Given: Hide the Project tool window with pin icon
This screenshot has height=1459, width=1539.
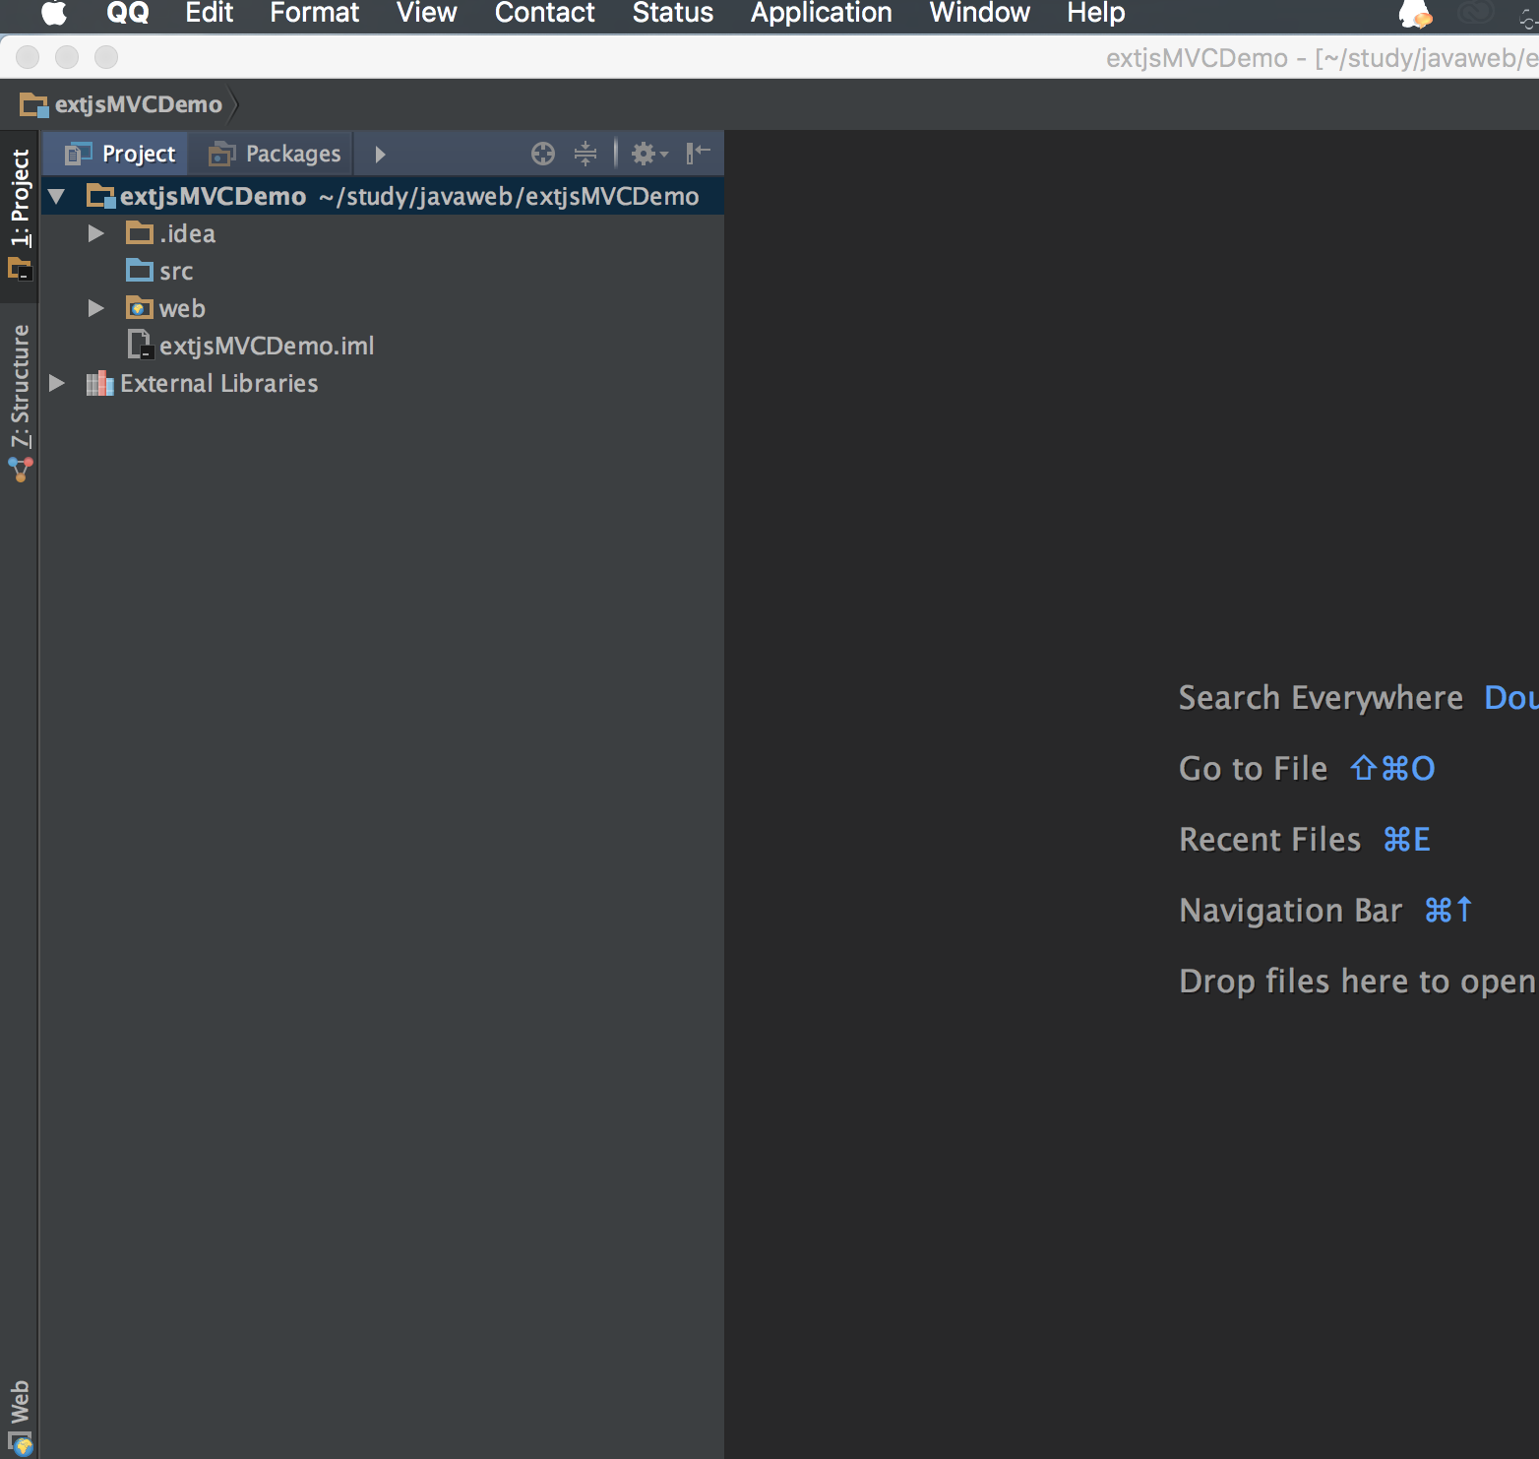Looking at the screenshot, I should click(698, 153).
